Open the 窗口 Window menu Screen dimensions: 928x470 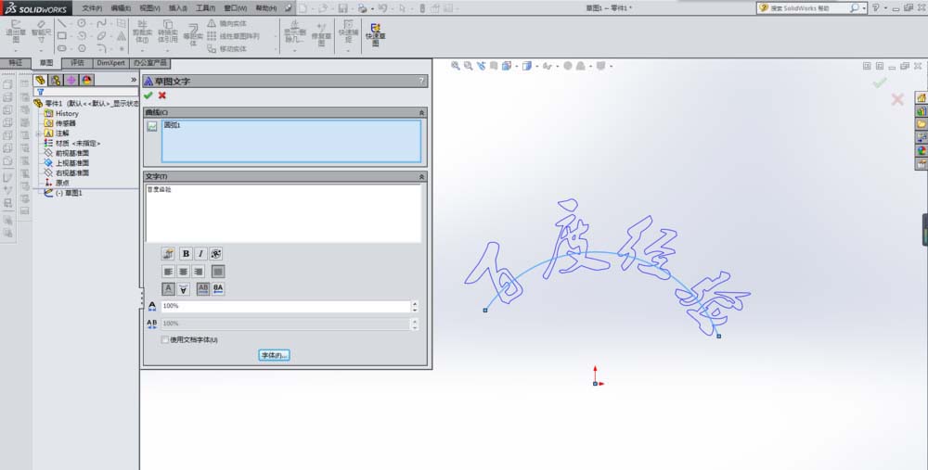point(236,8)
